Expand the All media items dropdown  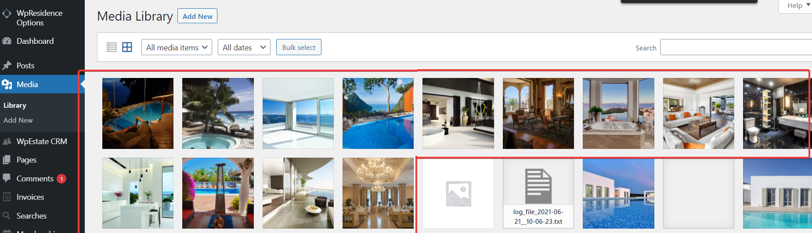tap(177, 47)
